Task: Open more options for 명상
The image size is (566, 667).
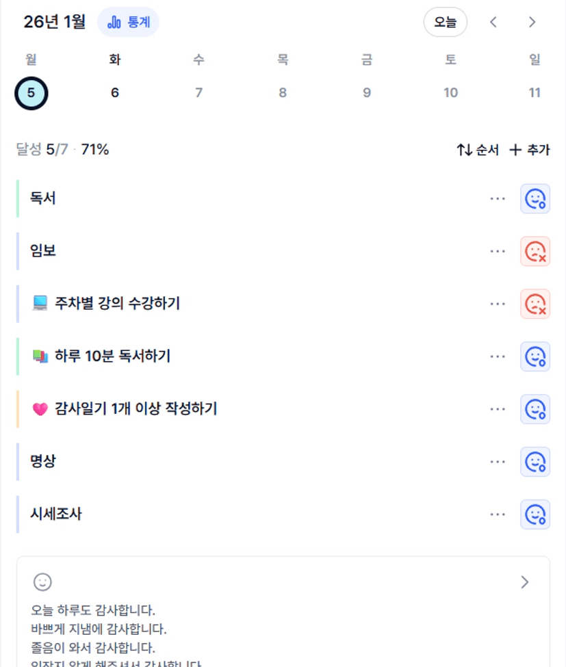Action: [x=498, y=462]
